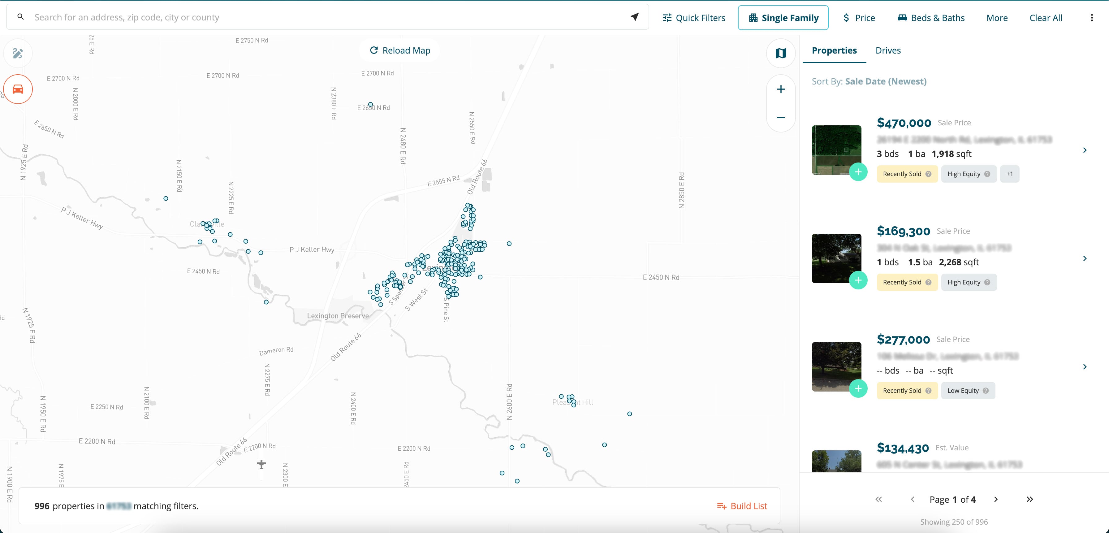The image size is (1109, 533).
Task: Open the Beds & Baths filter
Action: click(931, 18)
